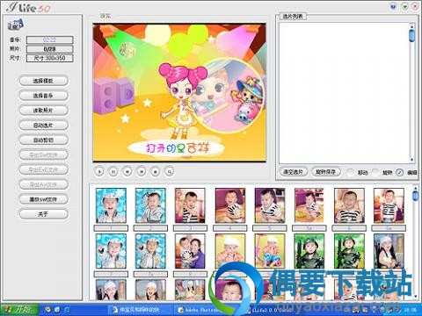Screen dimensions: 422x316
Task: Open help with the blue question icon
Action: (393, 6)
